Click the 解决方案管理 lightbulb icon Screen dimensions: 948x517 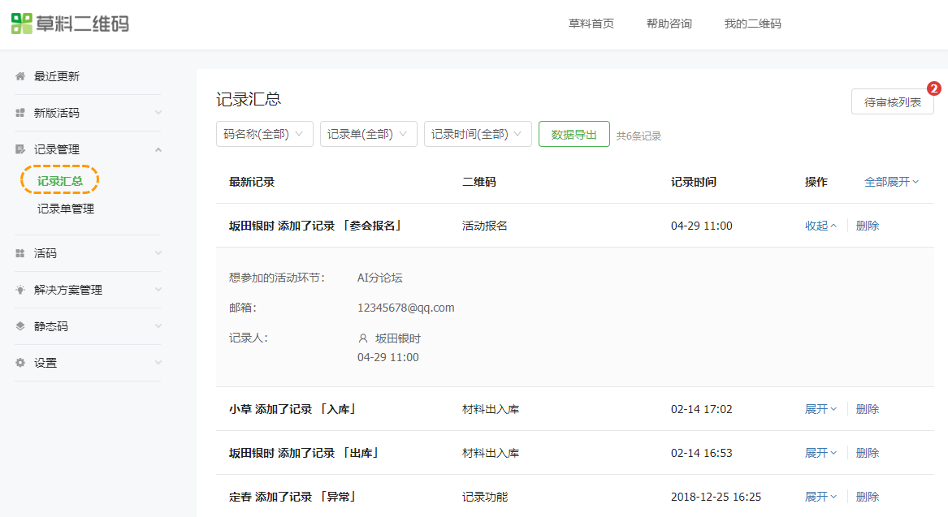20,290
